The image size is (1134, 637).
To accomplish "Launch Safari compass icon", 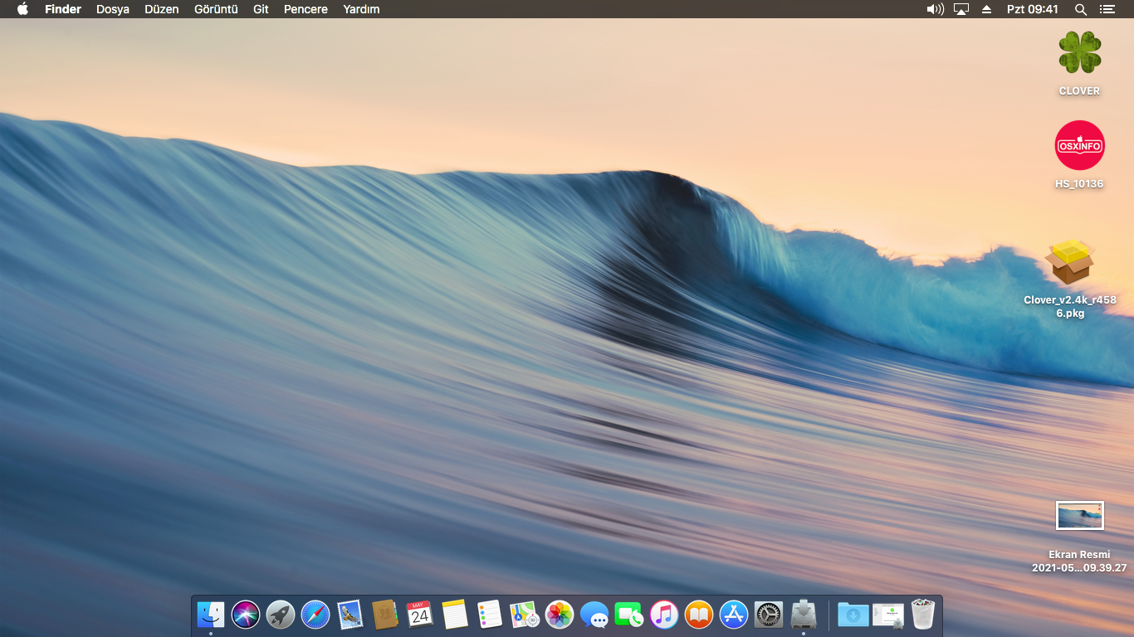I will tap(315, 615).
